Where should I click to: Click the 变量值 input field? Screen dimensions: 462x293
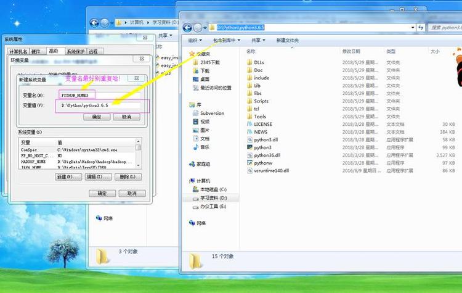101,105
